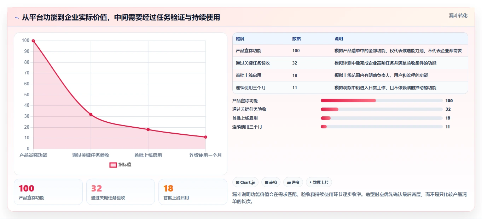The width and height of the screenshot is (482, 219).
Task: Click the 连续使用三个月 x-axis label
Action: coord(205,156)
